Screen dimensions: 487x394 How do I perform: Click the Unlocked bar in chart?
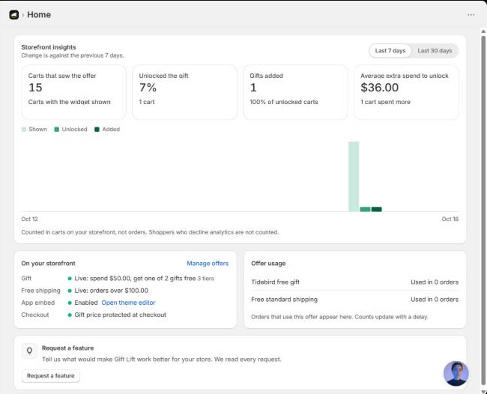click(365, 209)
